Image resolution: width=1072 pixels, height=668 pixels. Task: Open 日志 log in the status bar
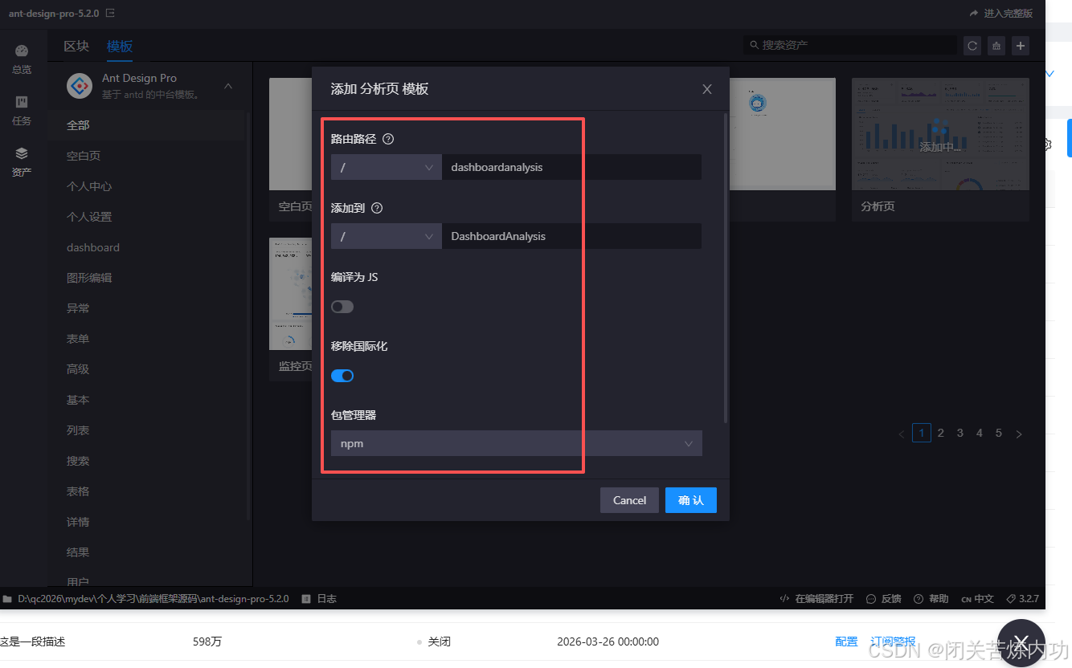pos(319,599)
